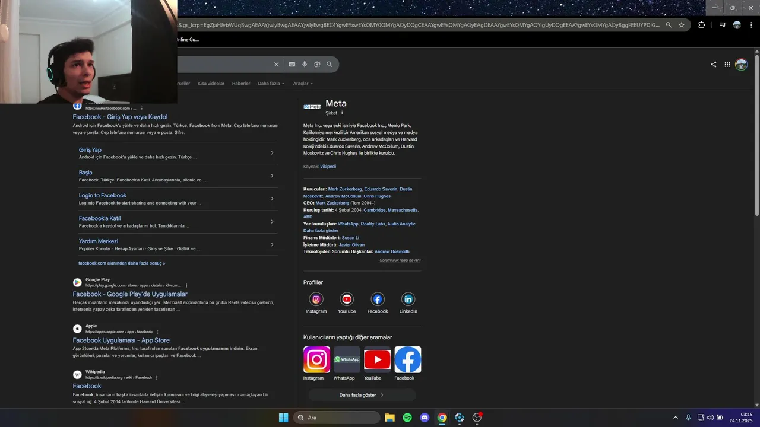Submit search with the magnifier icon

point(330,64)
